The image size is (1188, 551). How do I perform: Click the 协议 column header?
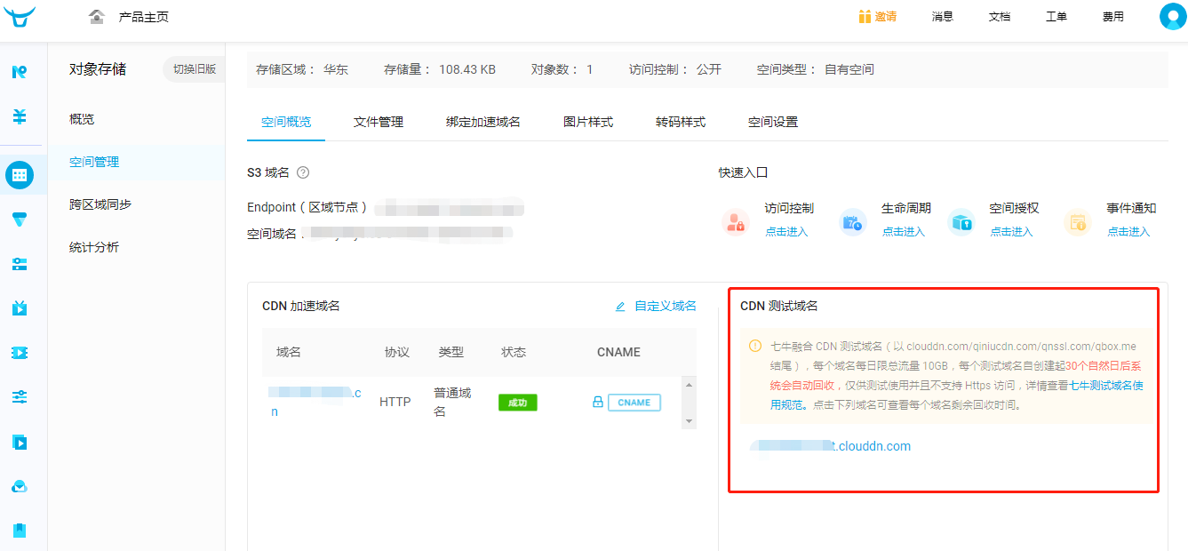point(397,352)
